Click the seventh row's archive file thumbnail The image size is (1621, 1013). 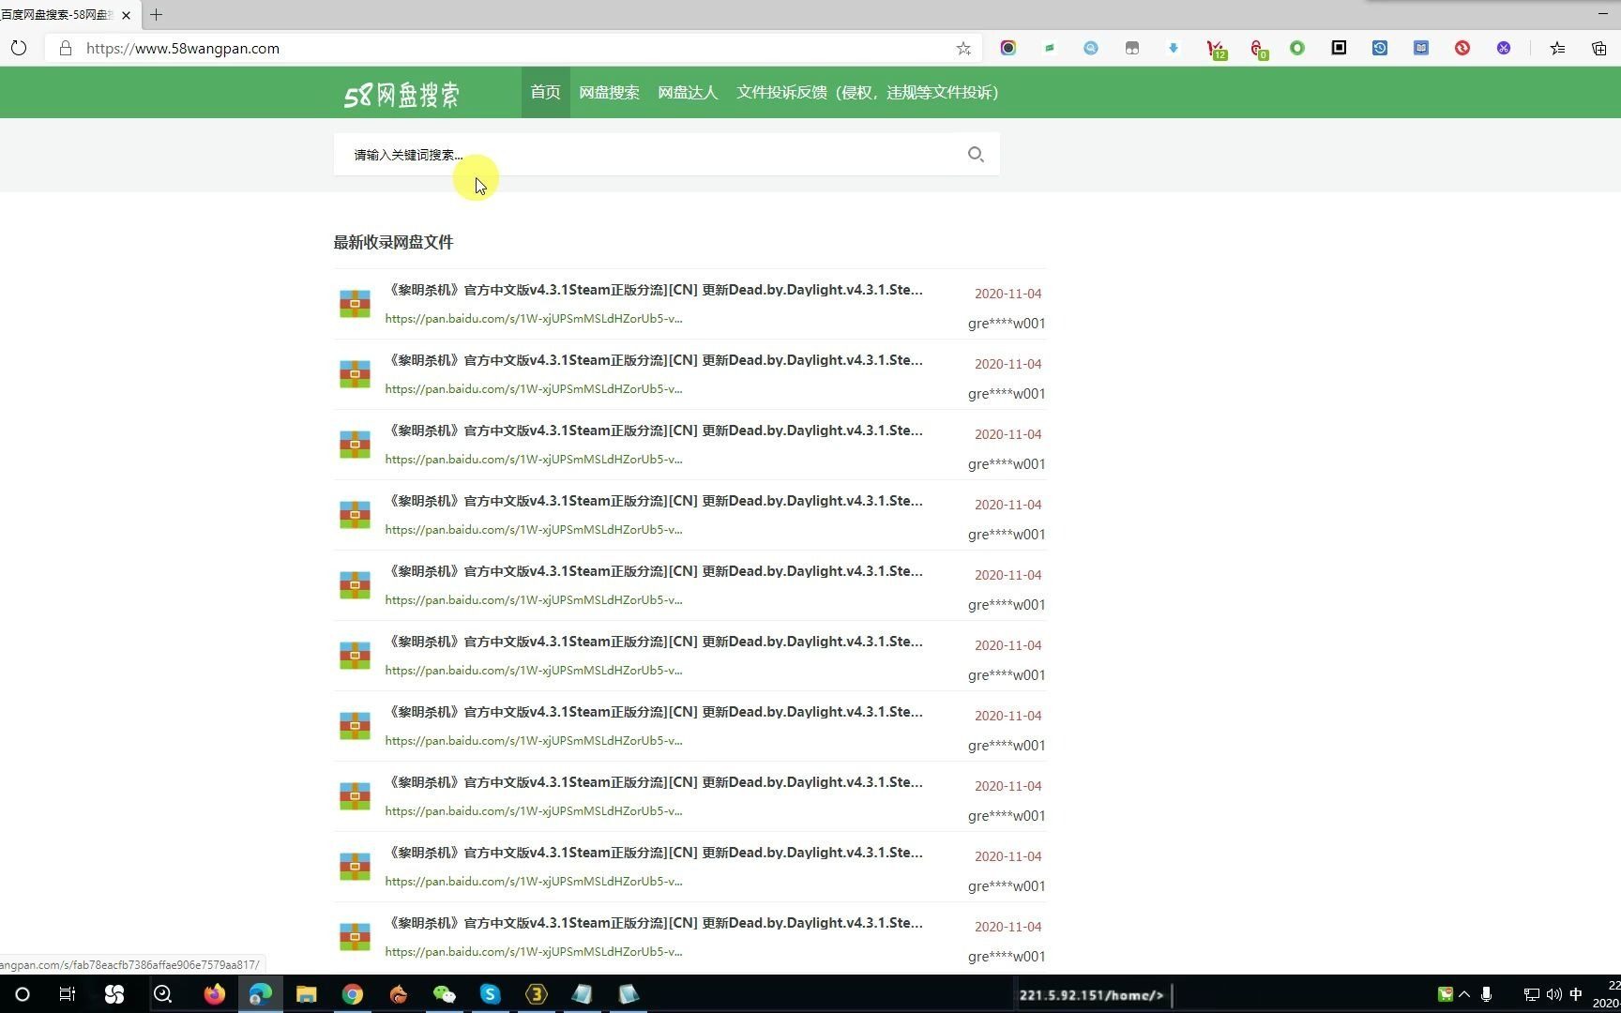355,725
